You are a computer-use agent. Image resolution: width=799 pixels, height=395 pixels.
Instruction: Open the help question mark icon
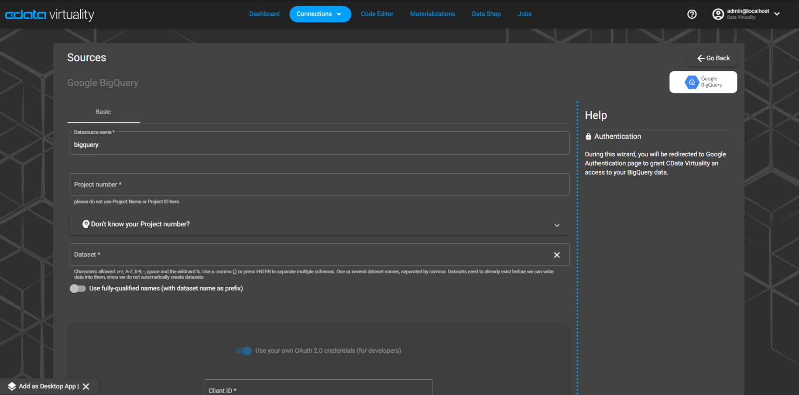(692, 14)
